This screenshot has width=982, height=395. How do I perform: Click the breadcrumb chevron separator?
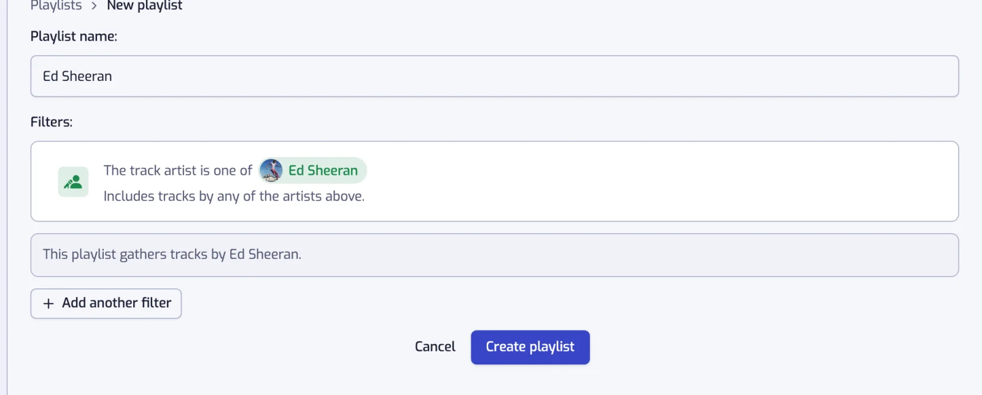click(x=94, y=6)
